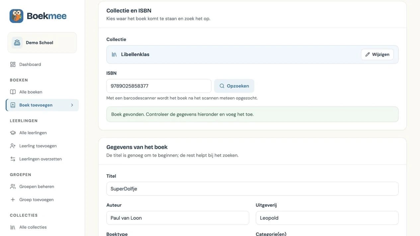Image resolution: width=420 pixels, height=236 pixels.
Task: Click the 'Boek gevonden' confirmation message
Action: (252, 114)
